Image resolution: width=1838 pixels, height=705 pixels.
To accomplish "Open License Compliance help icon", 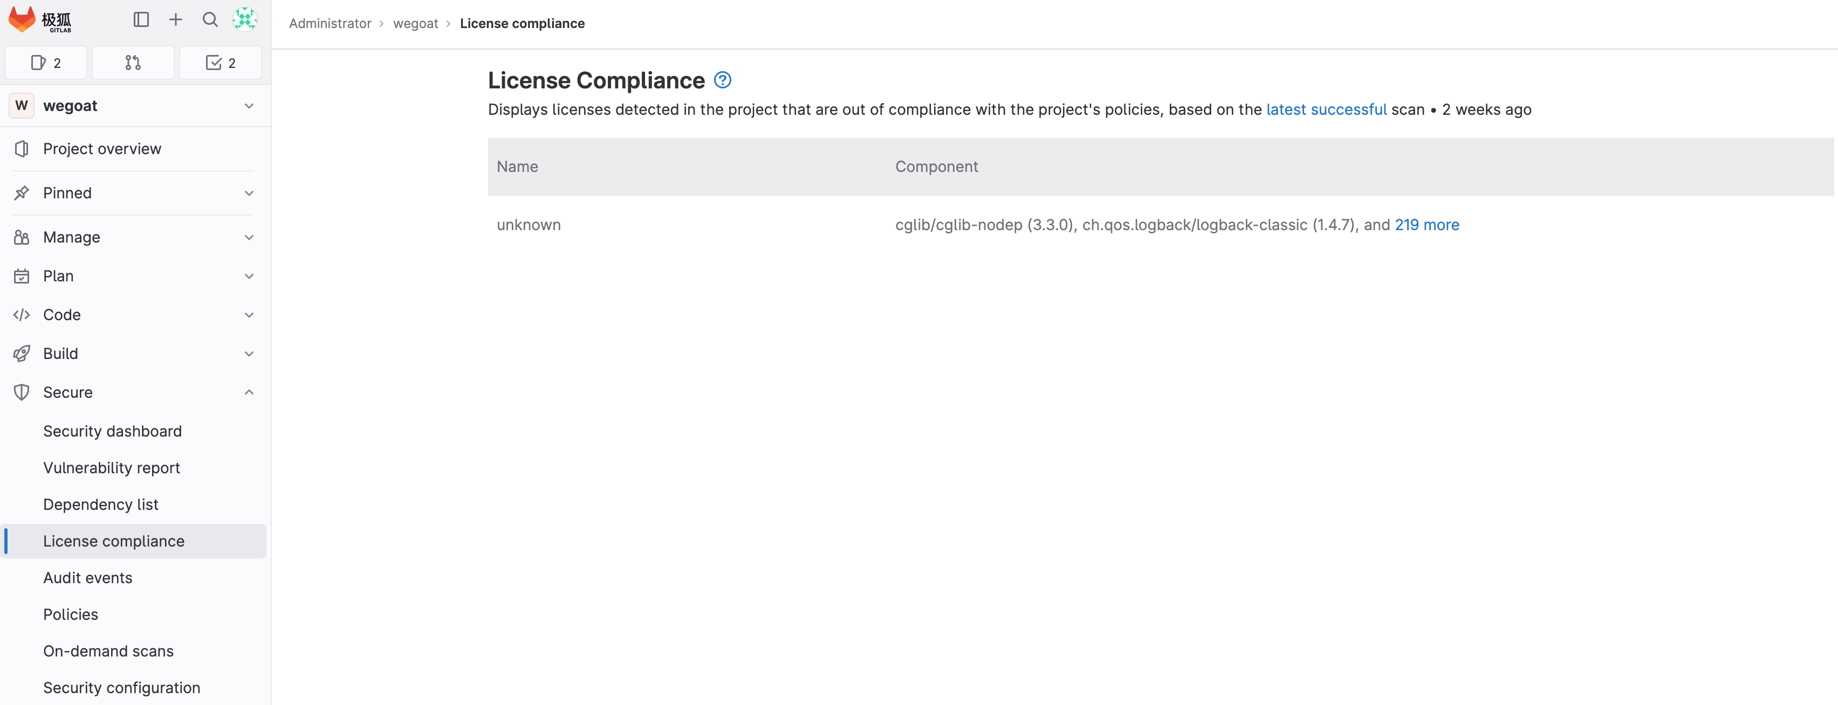I will click(x=722, y=80).
